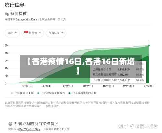Click the 3,661,752 value in tooltip

tap(123, 80)
